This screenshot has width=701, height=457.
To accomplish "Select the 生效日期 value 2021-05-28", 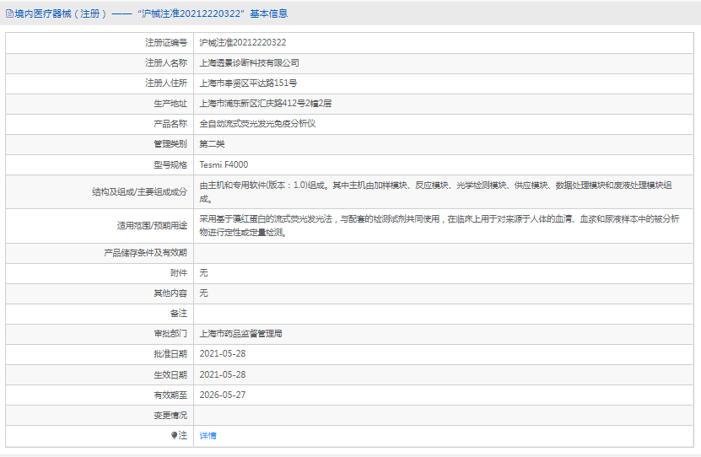I will click(223, 375).
